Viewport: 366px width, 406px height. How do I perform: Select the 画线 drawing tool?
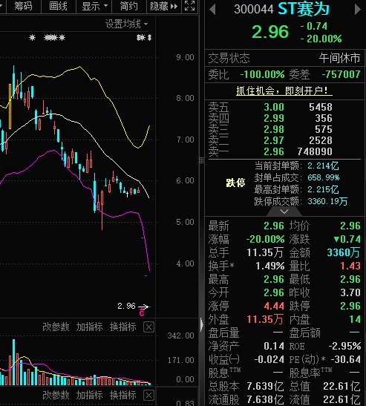tap(59, 6)
